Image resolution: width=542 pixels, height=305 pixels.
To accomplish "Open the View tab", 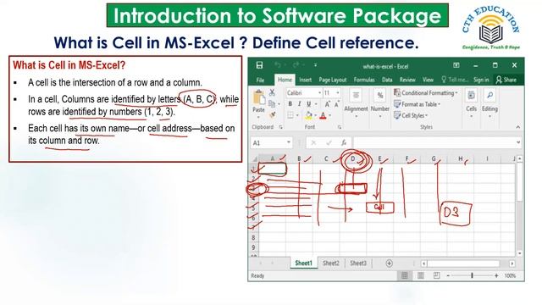I will [428, 80].
